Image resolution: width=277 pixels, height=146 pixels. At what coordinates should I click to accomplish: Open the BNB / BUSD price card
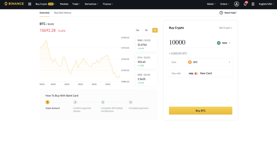coord(146,44)
